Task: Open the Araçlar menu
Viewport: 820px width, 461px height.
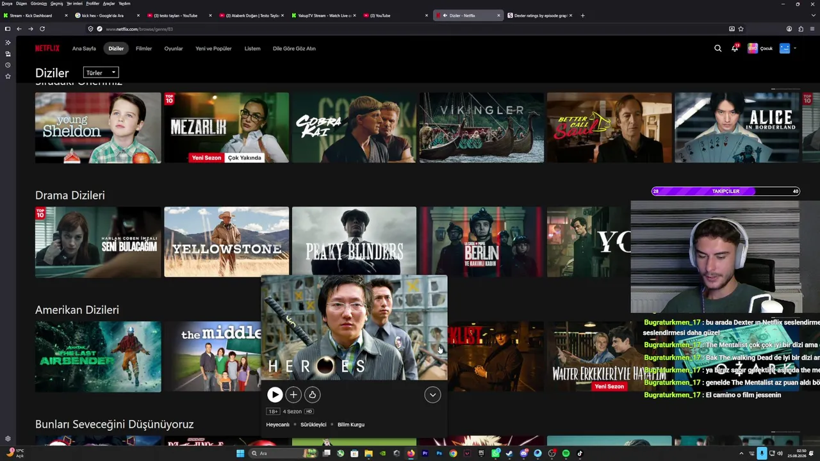Action: tap(109, 3)
